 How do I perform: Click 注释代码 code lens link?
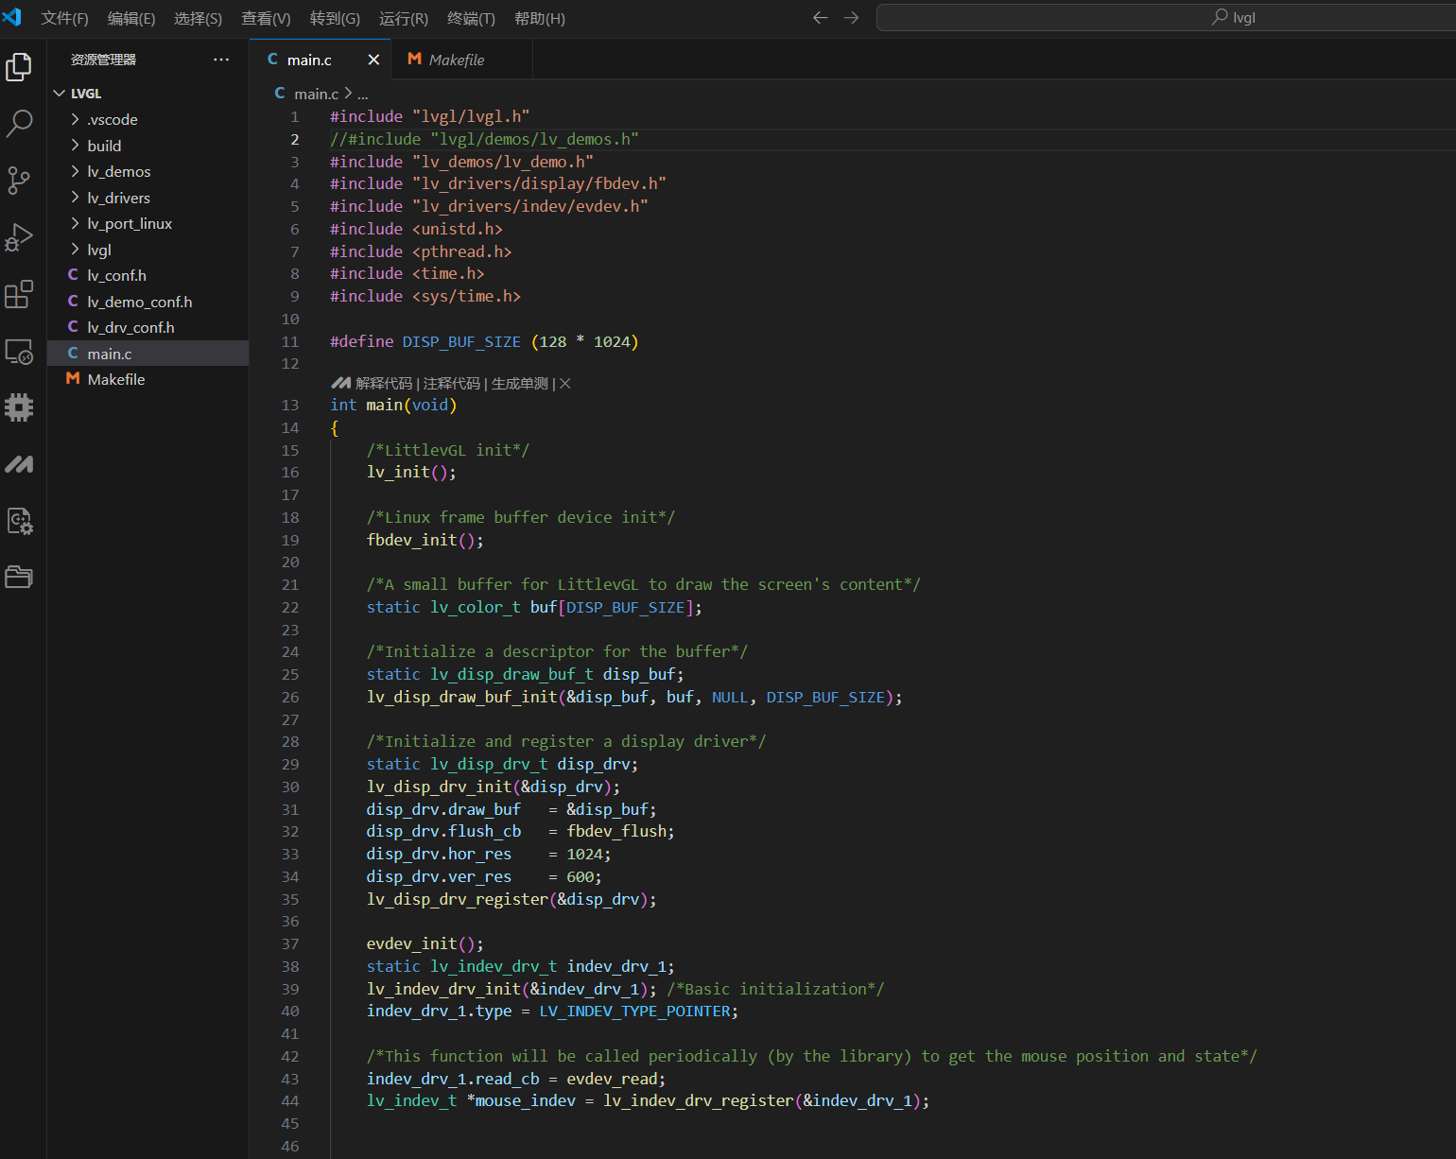452,383
